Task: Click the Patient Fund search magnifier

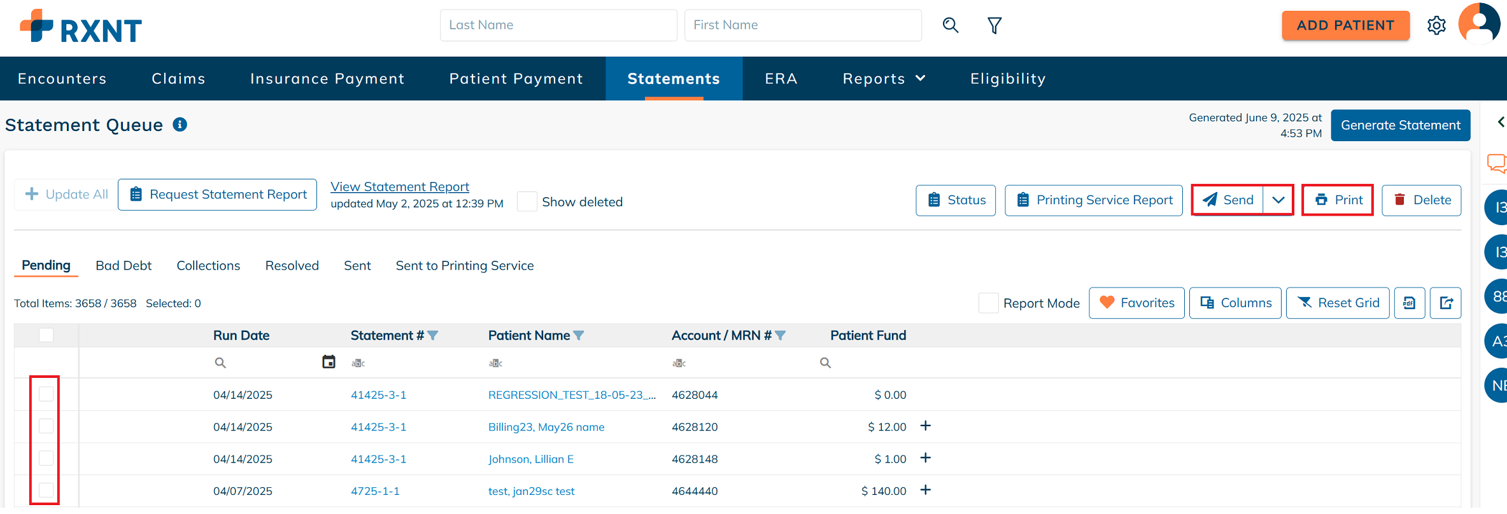Action: [825, 363]
